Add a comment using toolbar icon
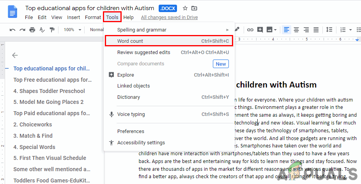Viewport: 361px width, 184px height. tap(260, 30)
